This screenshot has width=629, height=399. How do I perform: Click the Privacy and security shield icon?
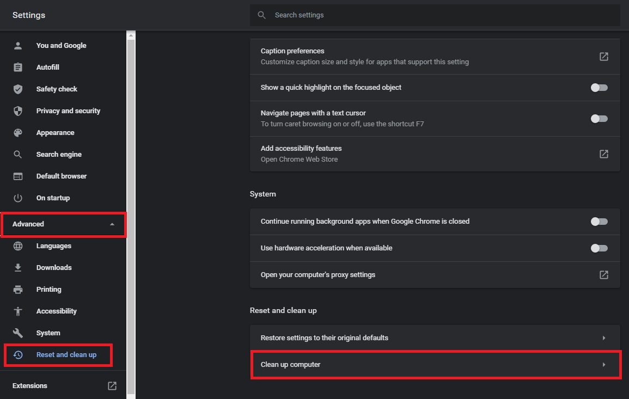click(18, 111)
